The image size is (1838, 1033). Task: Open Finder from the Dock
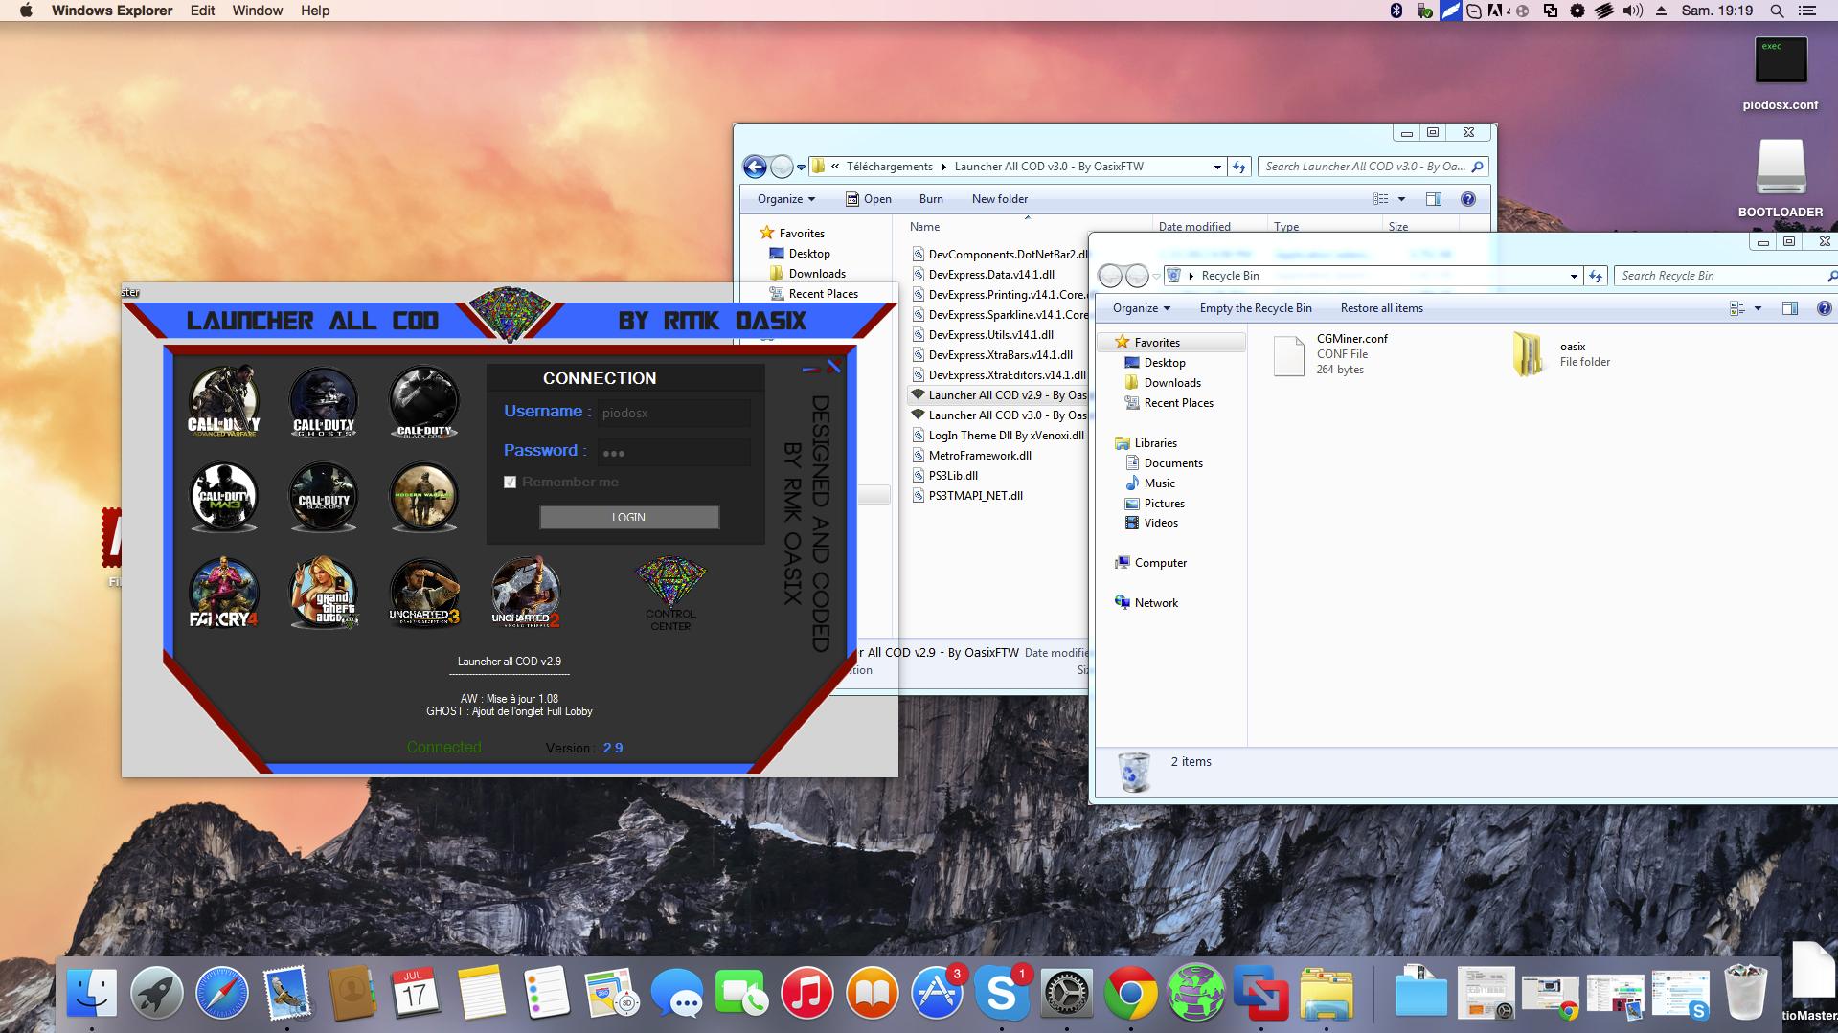[92, 992]
